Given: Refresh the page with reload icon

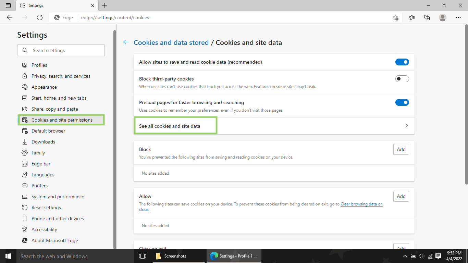Looking at the screenshot, I should tap(40, 17).
